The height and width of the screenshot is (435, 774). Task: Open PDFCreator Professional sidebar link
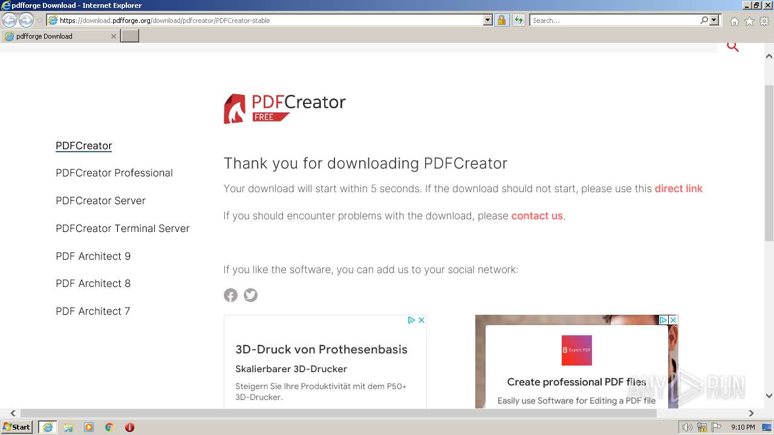[x=114, y=173]
